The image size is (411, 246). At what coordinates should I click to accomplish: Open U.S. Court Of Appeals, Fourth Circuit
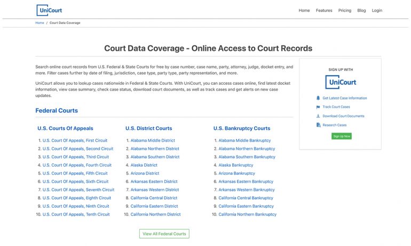click(x=77, y=165)
